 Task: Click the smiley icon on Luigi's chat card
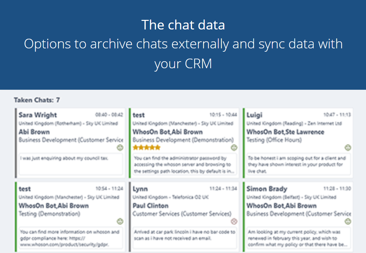(348, 148)
